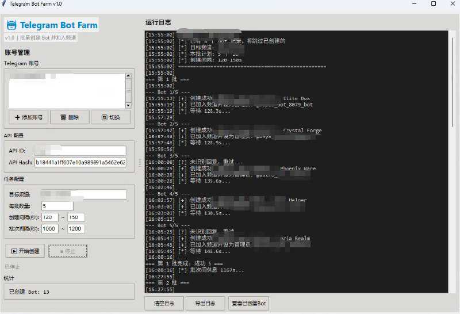460x314 pixels.
Task: Click the Telegram Bot Farm robot logo icon
Action: tap(11, 25)
